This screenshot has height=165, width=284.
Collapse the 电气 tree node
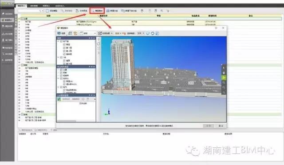click(x=58, y=87)
